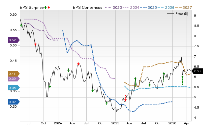The height and width of the screenshot is (125, 211).
Task: Click the 0.55 EPS axis label
Action: point(13,30)
